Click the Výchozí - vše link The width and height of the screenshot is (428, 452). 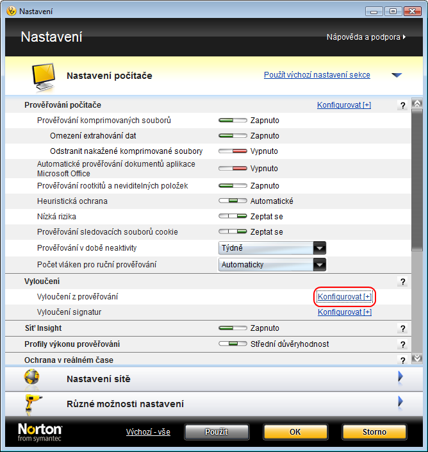(148, 432)
